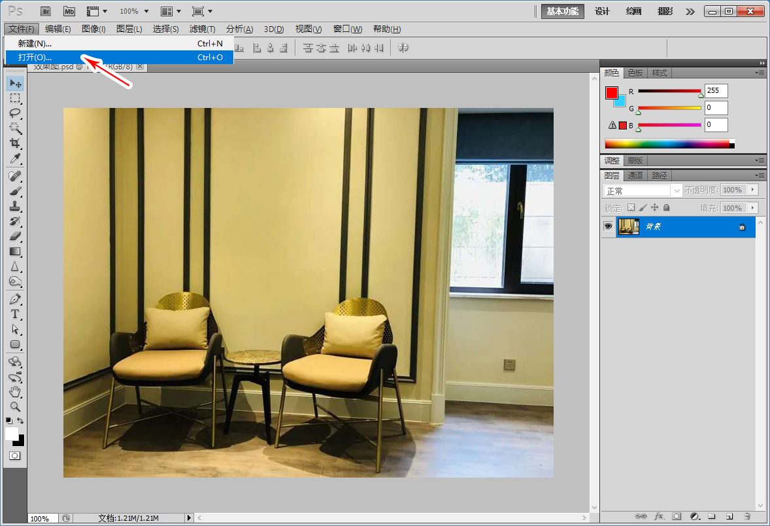Open the fill 填充 slider arrow
The width and height of the screenshot is (770, 526).
coord(752,208)
